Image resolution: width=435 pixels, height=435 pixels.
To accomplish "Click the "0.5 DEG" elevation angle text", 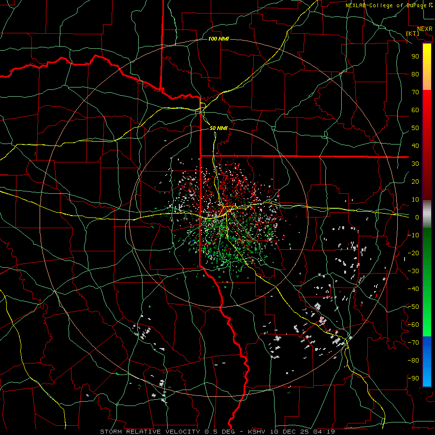I will 219,432.
